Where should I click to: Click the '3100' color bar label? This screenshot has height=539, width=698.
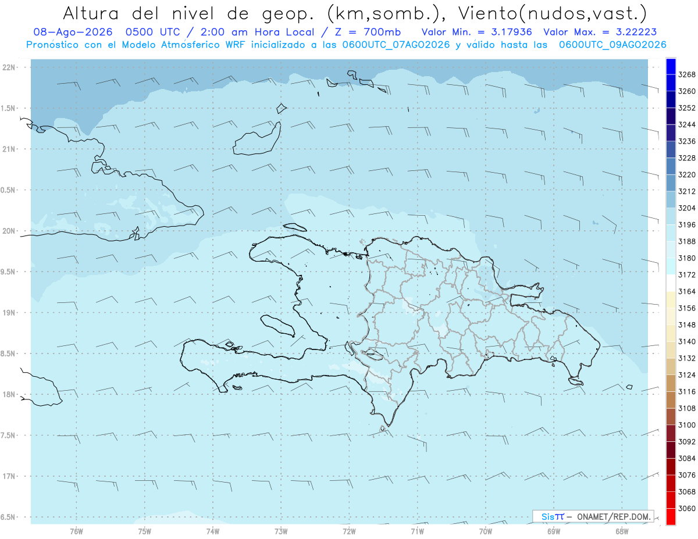[686, 425]
